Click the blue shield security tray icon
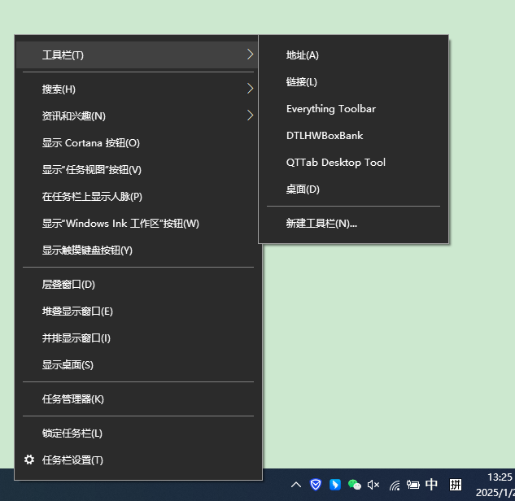 (x=316, y=485)
